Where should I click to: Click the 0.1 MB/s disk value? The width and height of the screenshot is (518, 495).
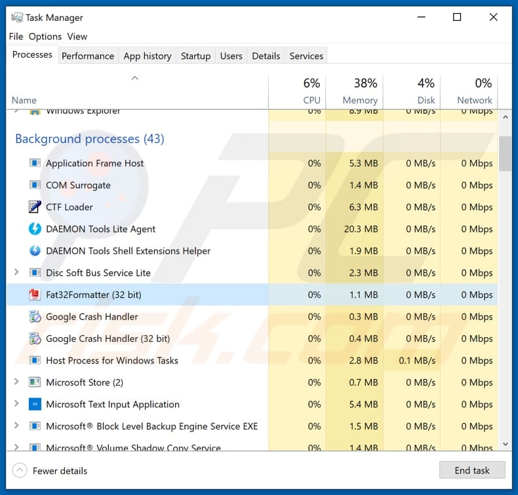(417, 360)
